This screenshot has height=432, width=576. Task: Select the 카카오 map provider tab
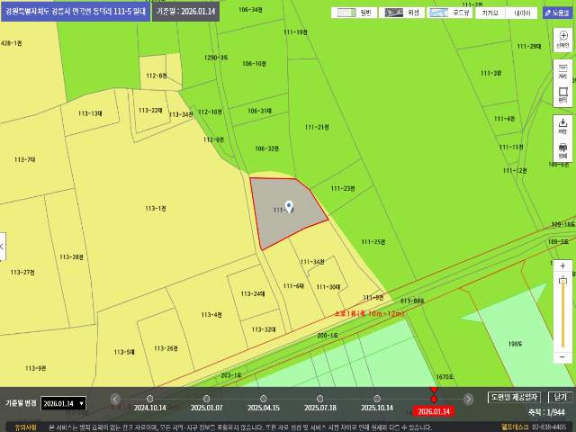click(x=490, y=13)
